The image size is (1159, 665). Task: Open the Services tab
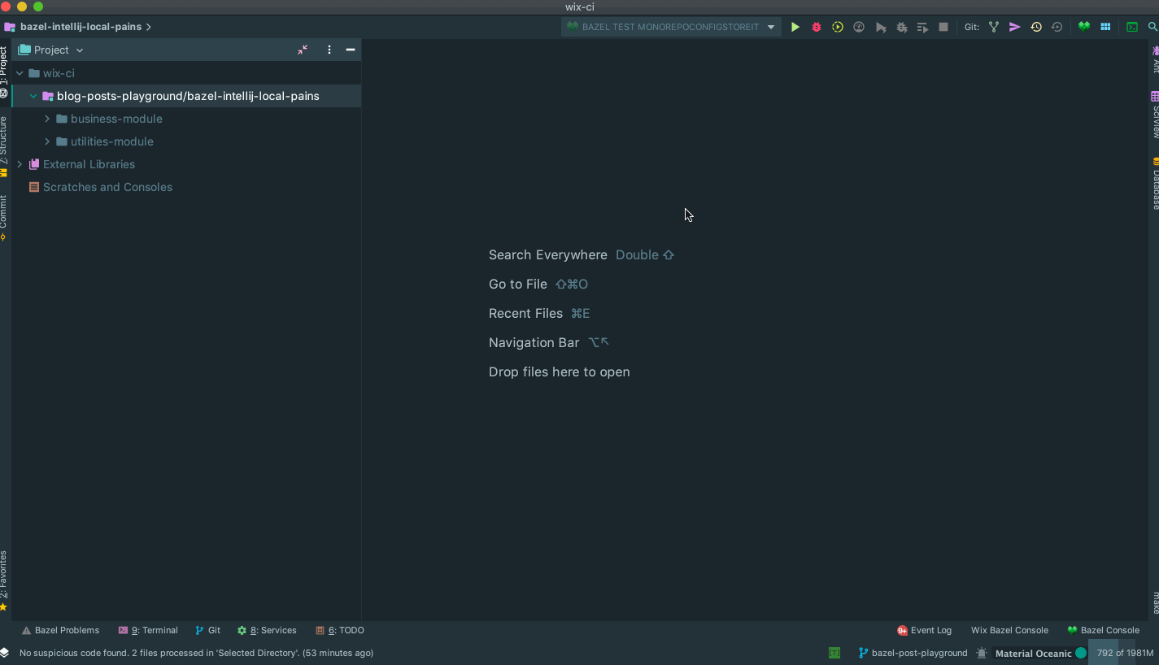click(x=267, y=630)
